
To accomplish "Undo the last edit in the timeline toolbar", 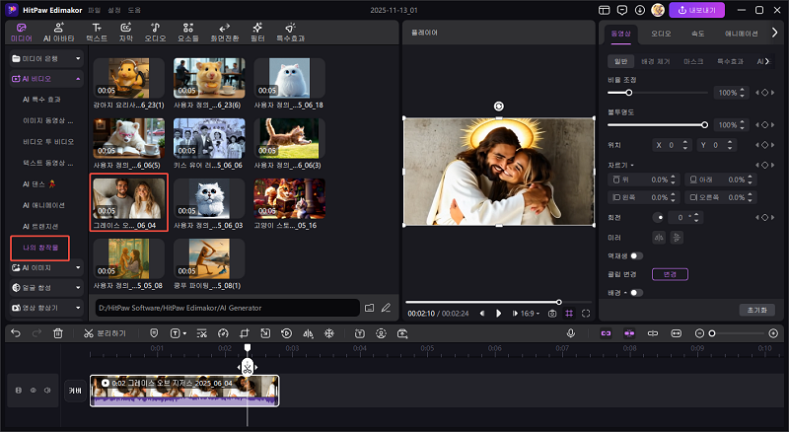I will point(16,333).
